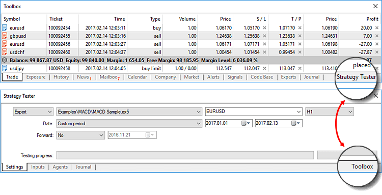The image size is (382, 195).
Task: Remove the stop loss 1.25638 on gbpusd
Action: 264,36
